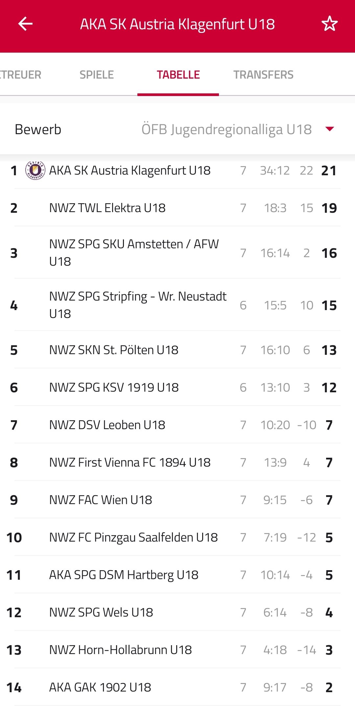Select AKA GAK 1902 U18 in last place
355x706 pixels.
tap(177, 687)
